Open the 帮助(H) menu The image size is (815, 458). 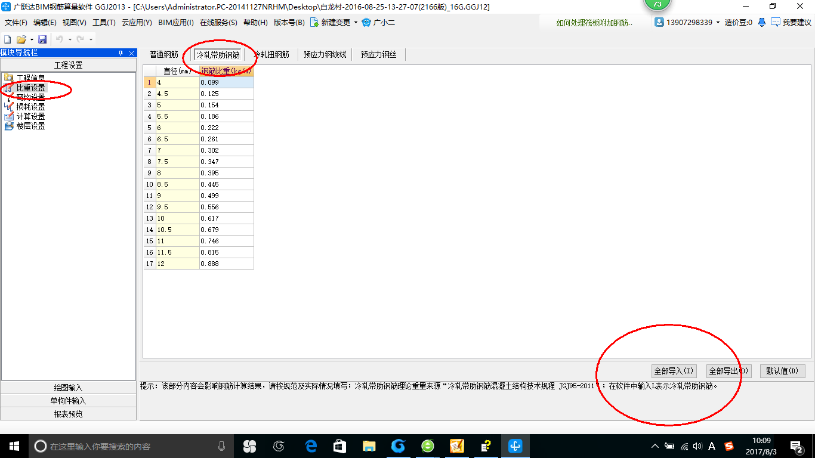[x=255, y=23]
